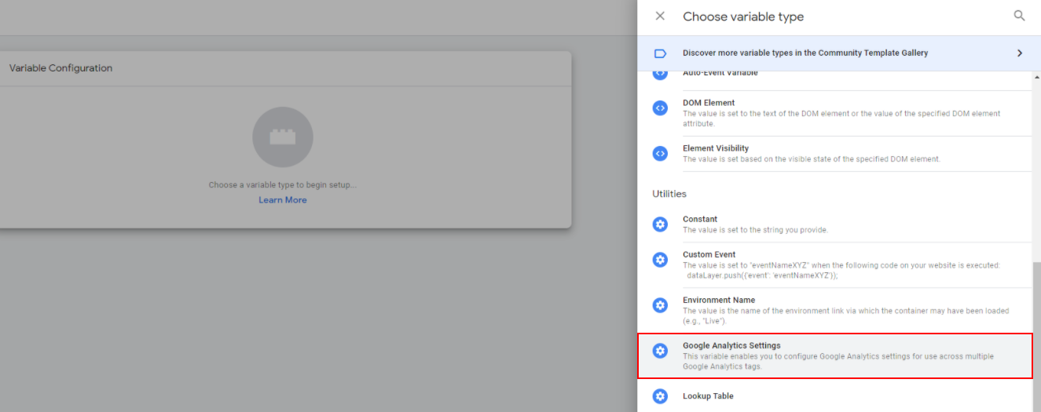
Task: Expand Community Template Gallery chevron arrow
Action: (x=1020, y=53)
